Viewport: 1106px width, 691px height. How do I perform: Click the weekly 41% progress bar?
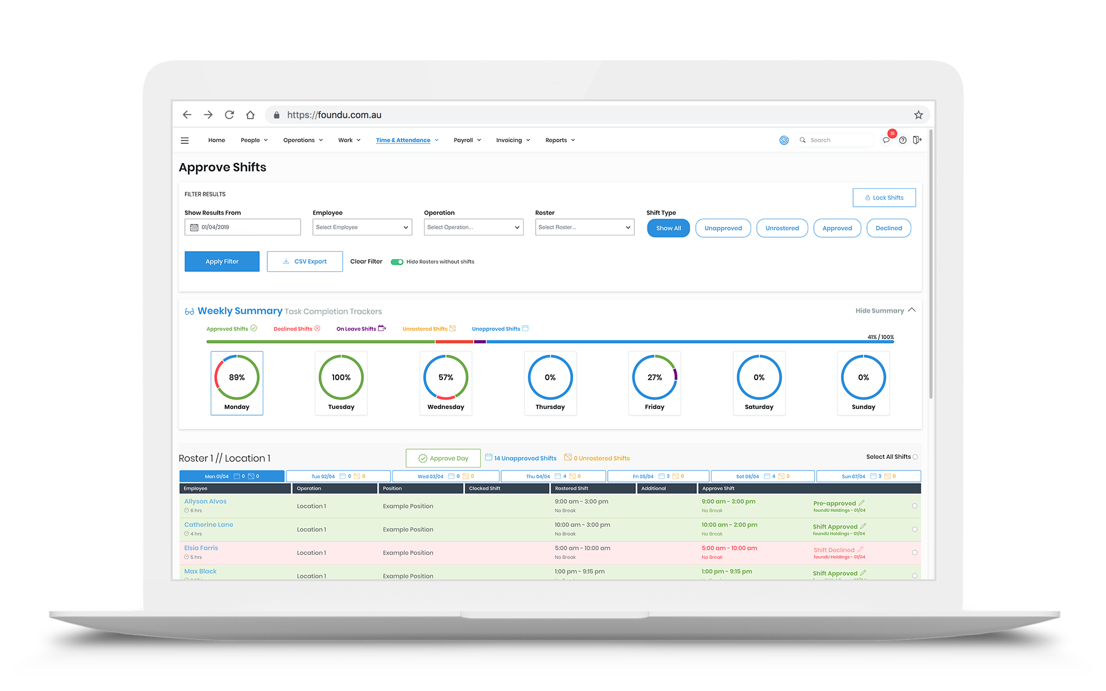(x=550, y=342)
